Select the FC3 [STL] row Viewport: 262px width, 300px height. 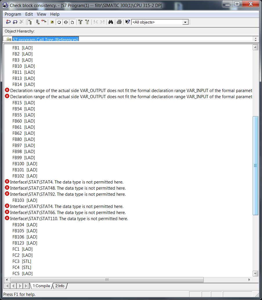(x=22, y=261)
